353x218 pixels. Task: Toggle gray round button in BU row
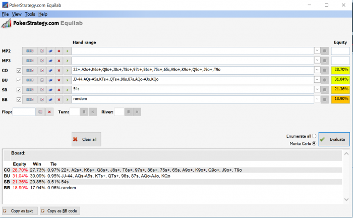[324, 80]
